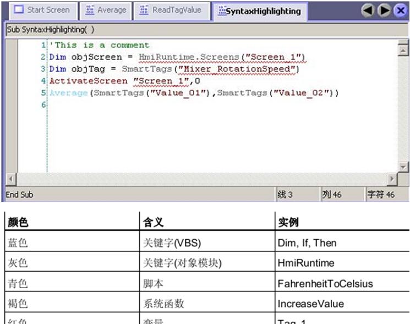The width and height of the screenshot is (410, 324).
Task: Click the vertical scrollbar down arrow
Action: 403,166
